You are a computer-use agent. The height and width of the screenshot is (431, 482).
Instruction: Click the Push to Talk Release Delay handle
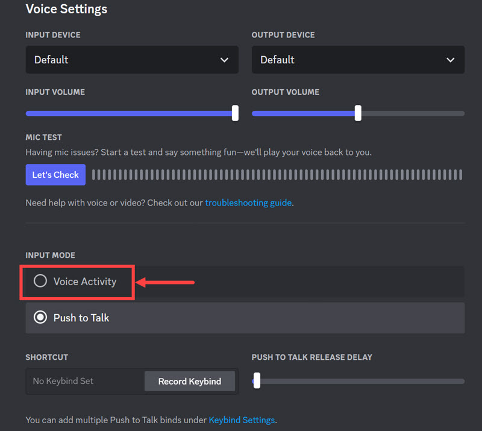pos(257,381)
